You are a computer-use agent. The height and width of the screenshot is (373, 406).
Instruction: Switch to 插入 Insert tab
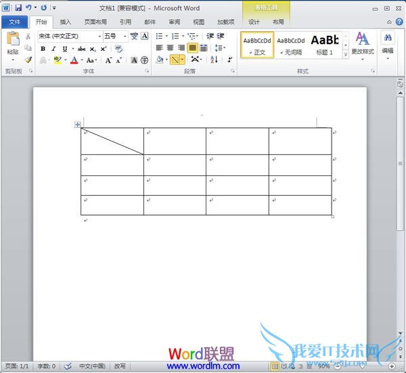[65, 22]
